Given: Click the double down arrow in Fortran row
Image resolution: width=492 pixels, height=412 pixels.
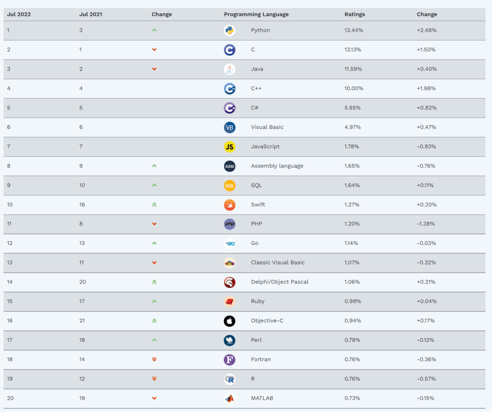Looking at the screenshot, I should click(154, 360).
